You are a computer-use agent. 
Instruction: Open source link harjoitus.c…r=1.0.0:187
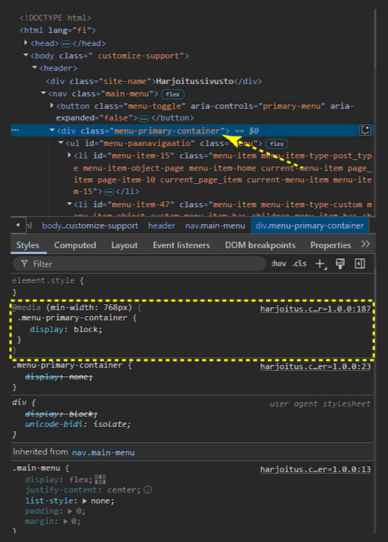click(316, 309)
